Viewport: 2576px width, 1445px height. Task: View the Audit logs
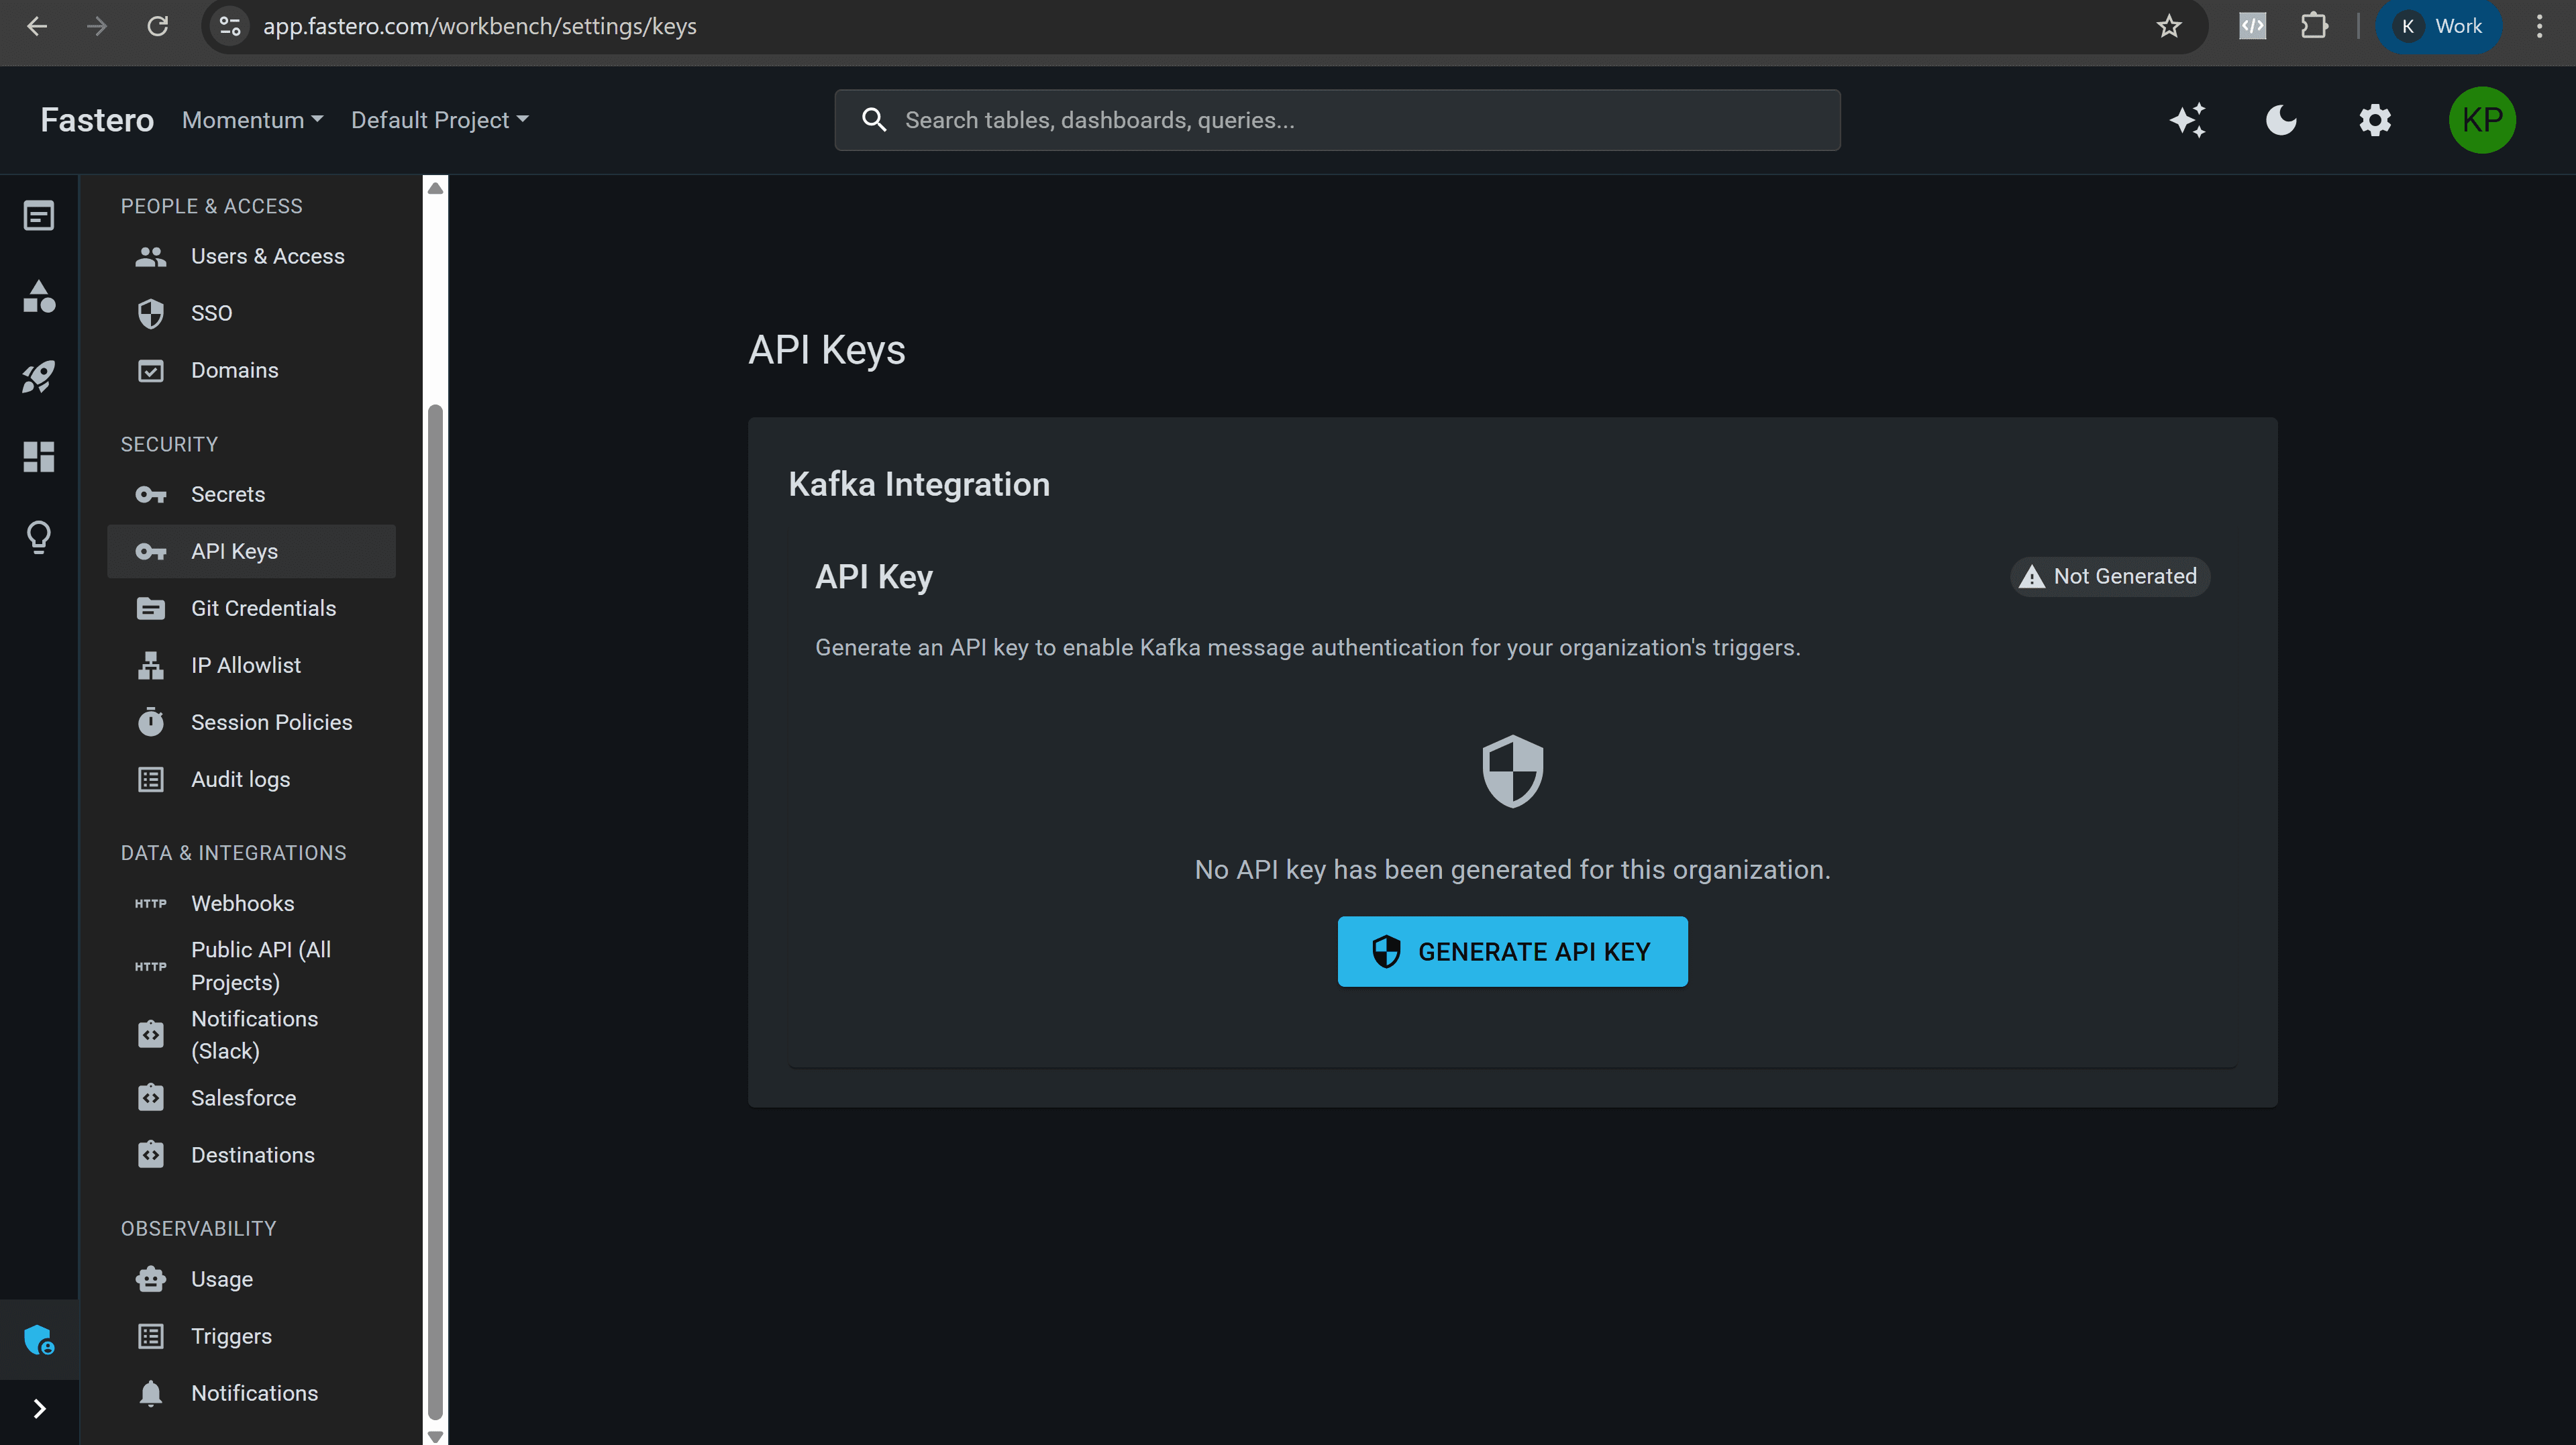240,779
